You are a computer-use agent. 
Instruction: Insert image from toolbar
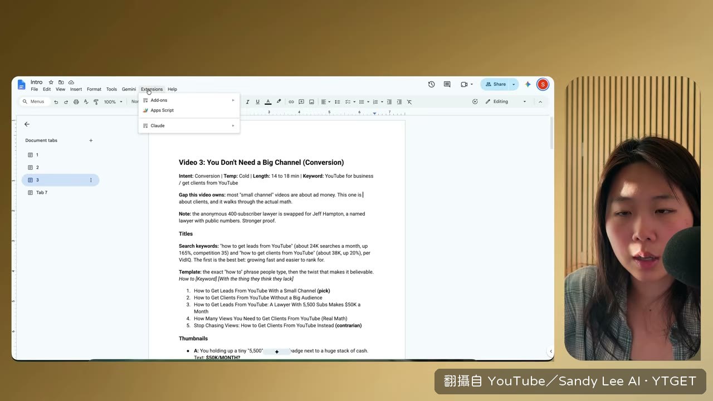pos(311,102)
